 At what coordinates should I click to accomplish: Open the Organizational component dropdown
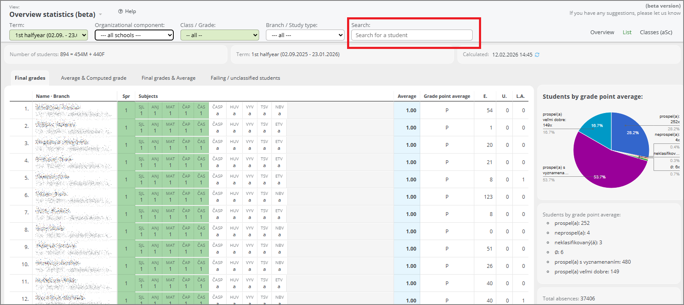click(134, 35)
